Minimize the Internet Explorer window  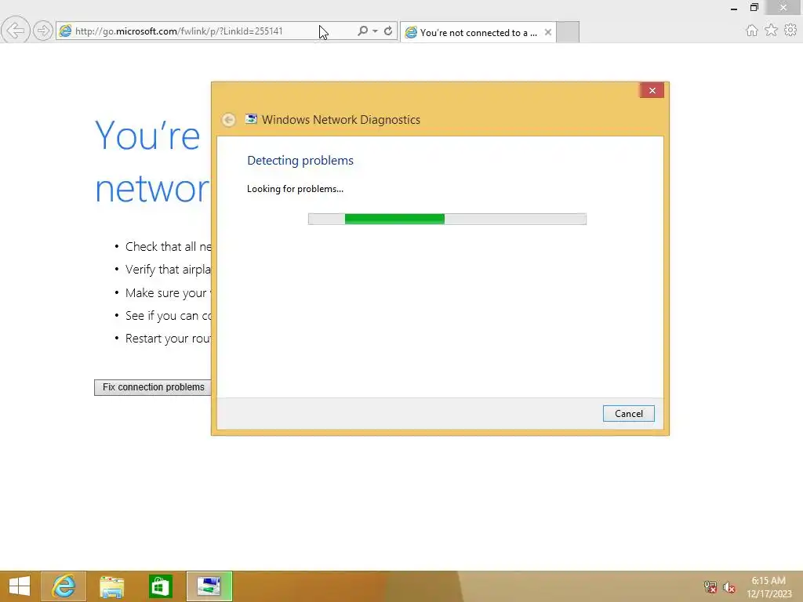point(734,8)
